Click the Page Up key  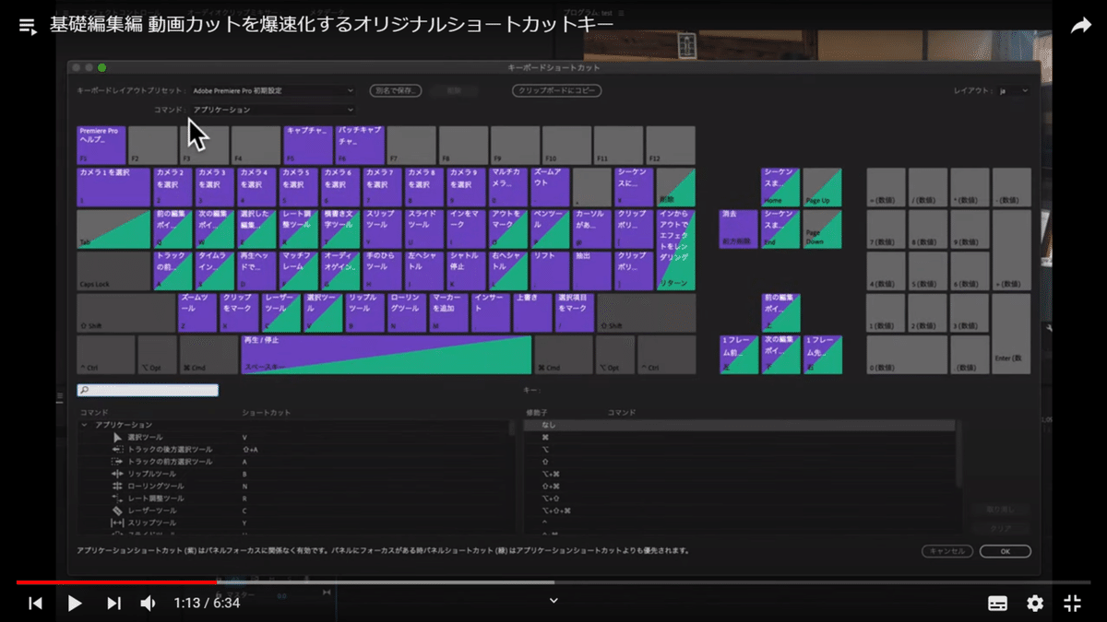click(x=822, y=187)
